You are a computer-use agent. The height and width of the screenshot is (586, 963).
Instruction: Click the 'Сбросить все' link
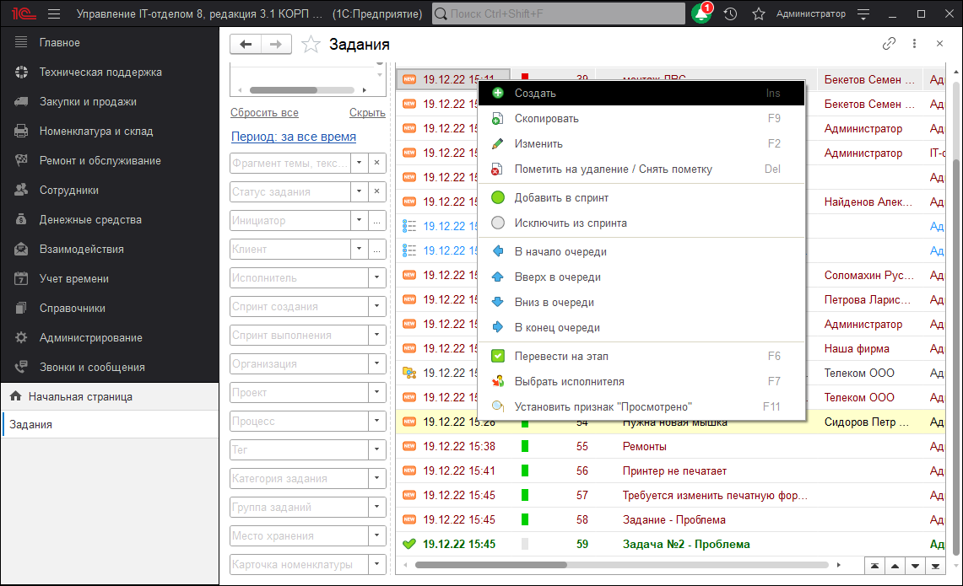tap(264, 113)
